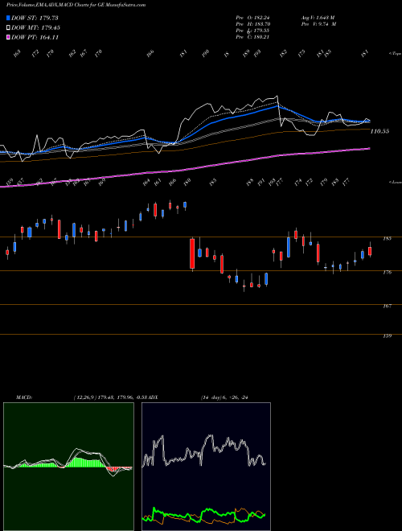Click the 167 price axis label
This screenshot has height=531, width=402.
pyautogui.click(x=387, y=307)
